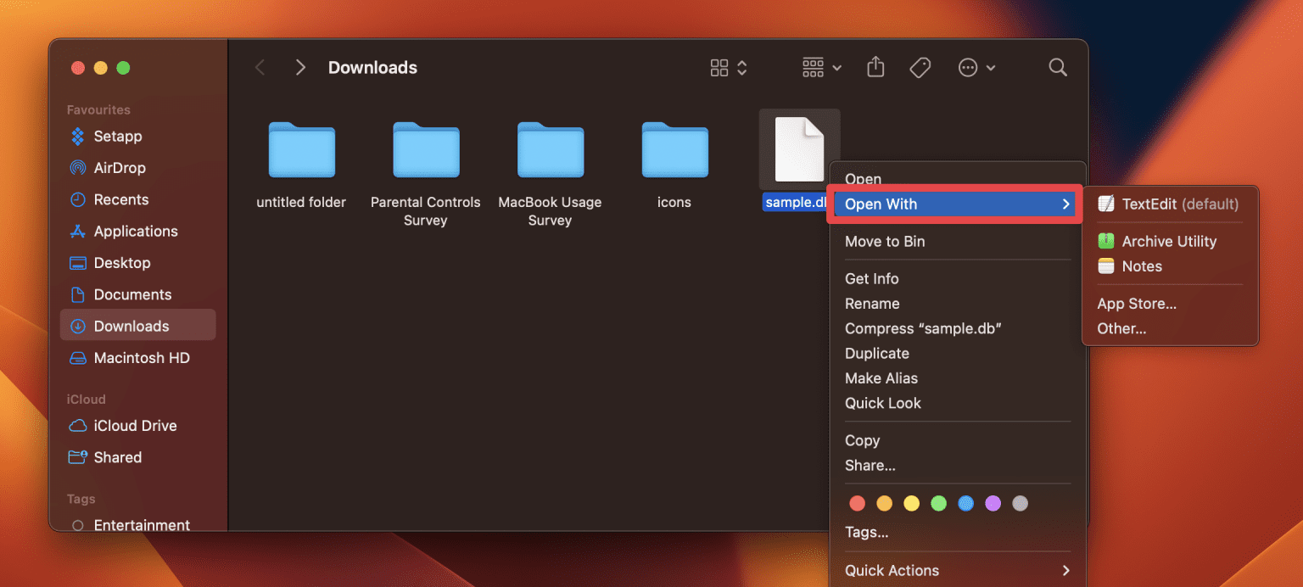Open App Store from the submenu
This screenshot has width=1303, height=587.
[x=1137, y=303]
